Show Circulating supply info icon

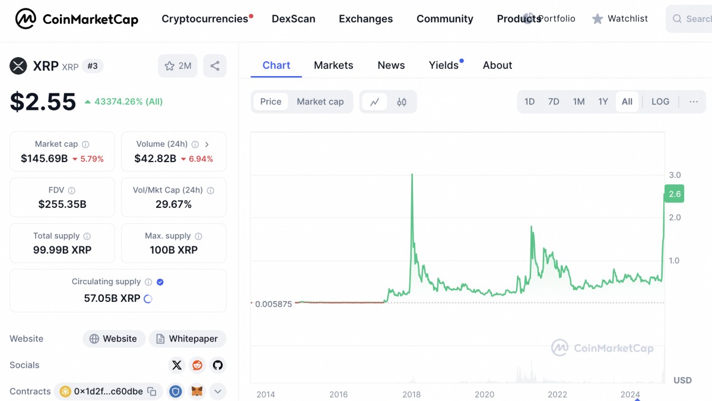(x=148, y=282)
